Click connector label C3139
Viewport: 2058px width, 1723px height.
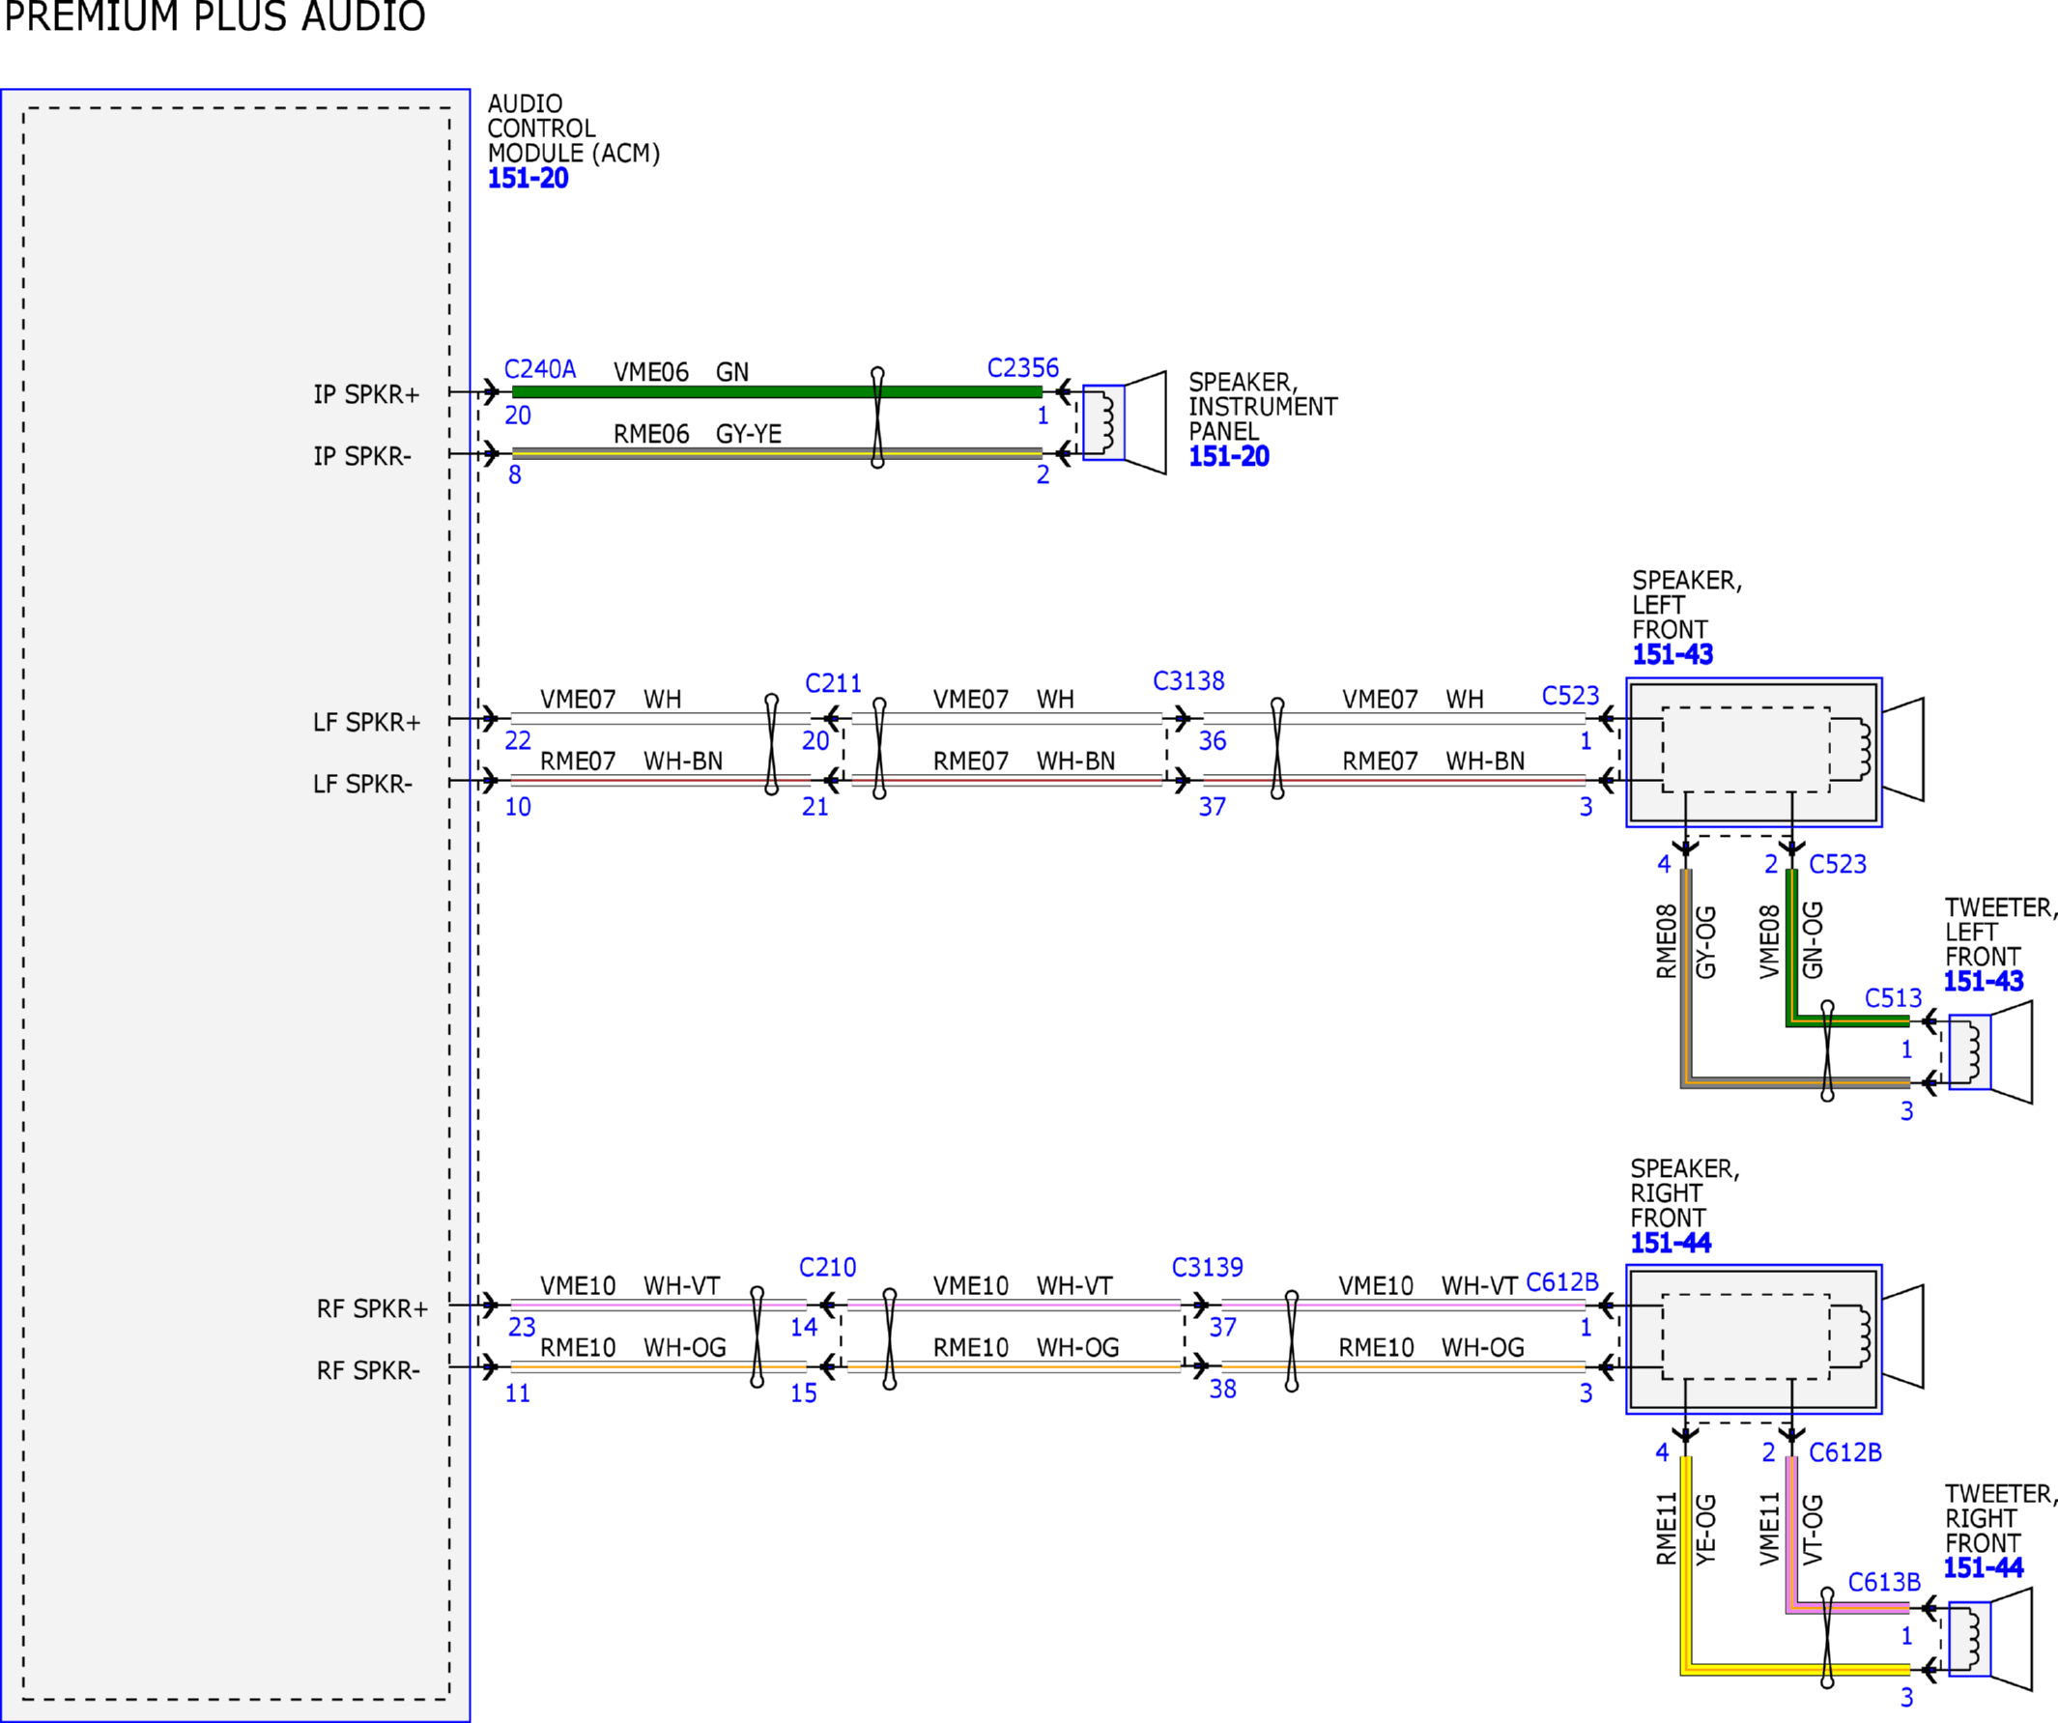click(1208, 1267)
